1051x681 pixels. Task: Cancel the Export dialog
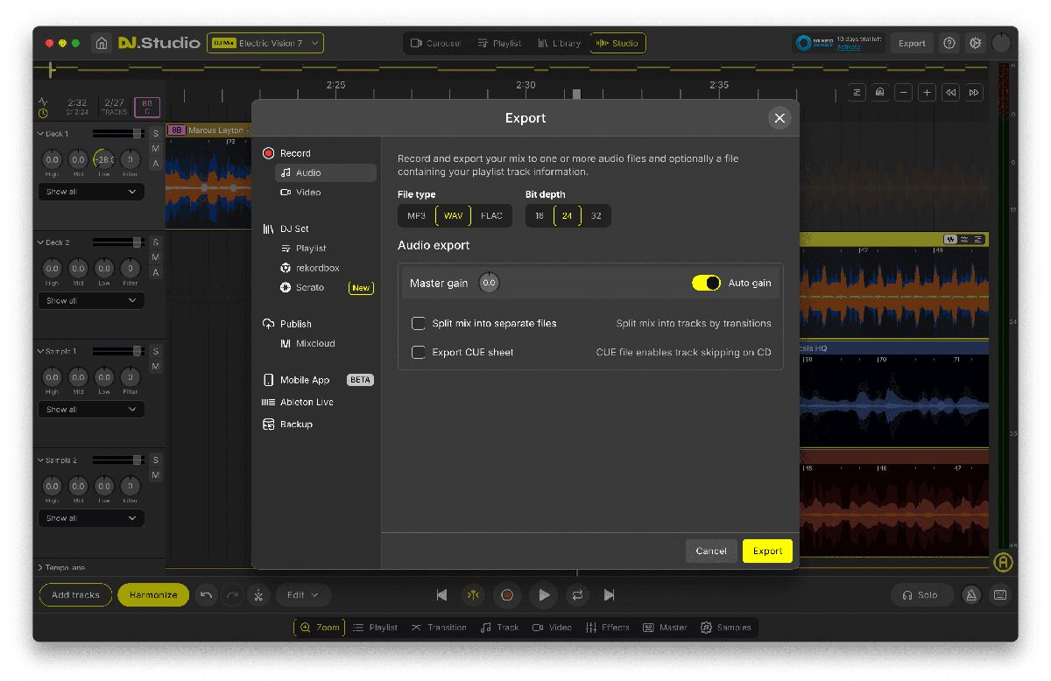(710, 551)
